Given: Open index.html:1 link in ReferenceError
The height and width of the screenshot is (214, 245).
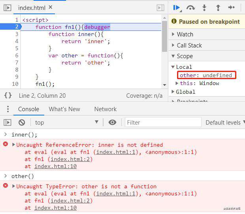Looking at the screenshot, I should pyautogui.click(x=116, y=152).
